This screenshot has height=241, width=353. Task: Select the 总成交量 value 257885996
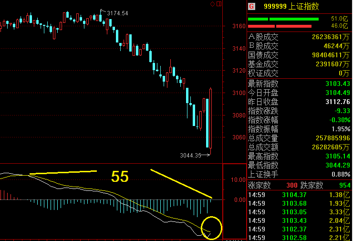point(333,138)
